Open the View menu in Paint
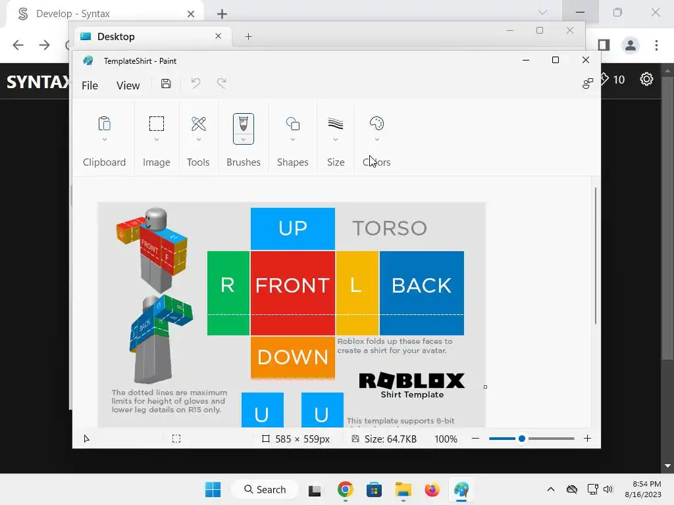Viewport: 674px width, 505px height. tap(128, 85)
